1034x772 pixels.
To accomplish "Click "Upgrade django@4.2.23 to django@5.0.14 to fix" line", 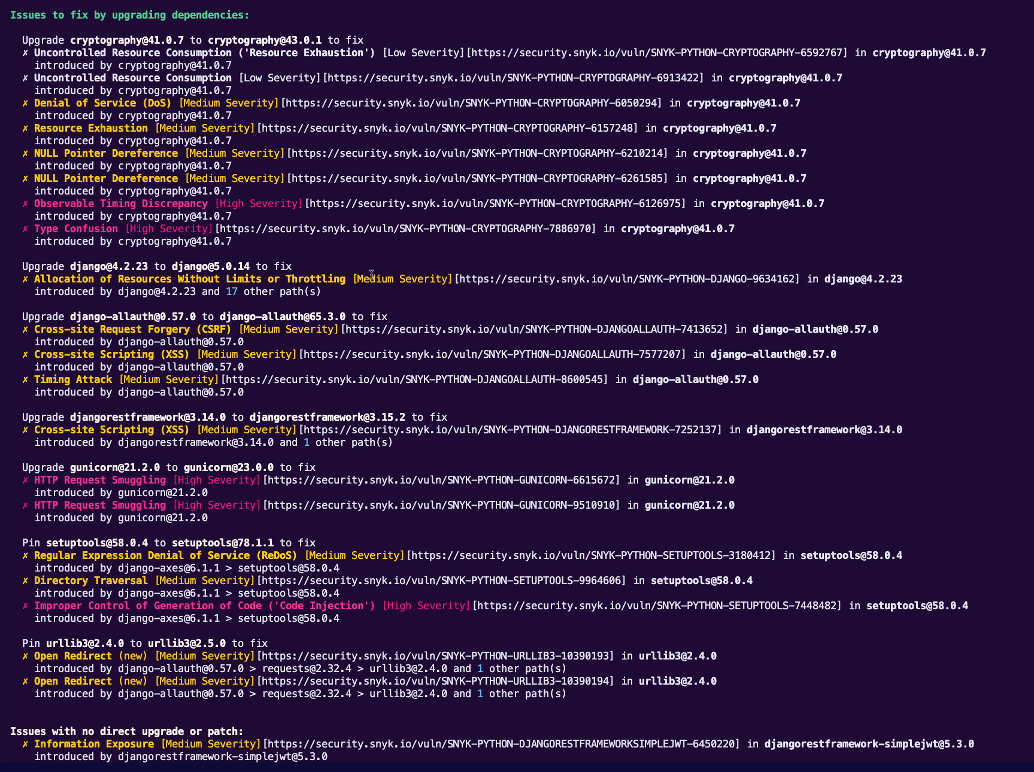I will coord(157,266).
